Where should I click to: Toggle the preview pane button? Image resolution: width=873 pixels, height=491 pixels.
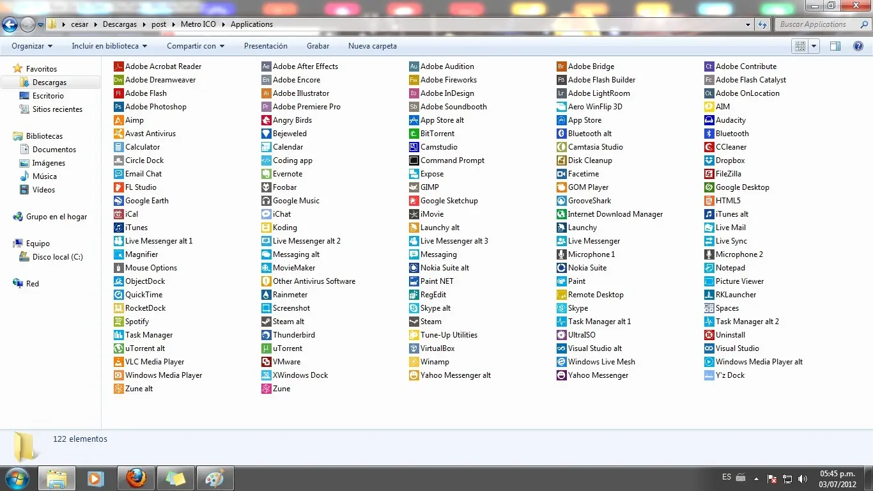point(835,46)
